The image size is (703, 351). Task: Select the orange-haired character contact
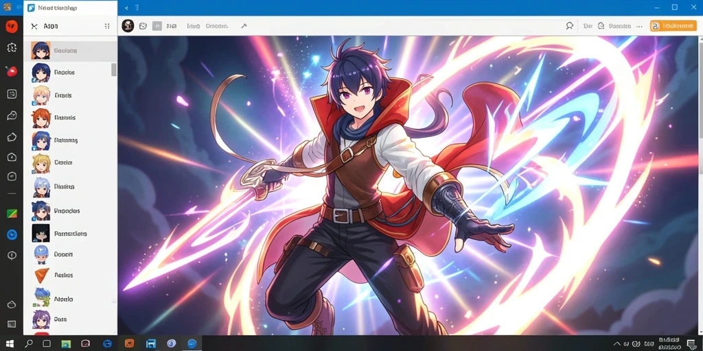71,118
